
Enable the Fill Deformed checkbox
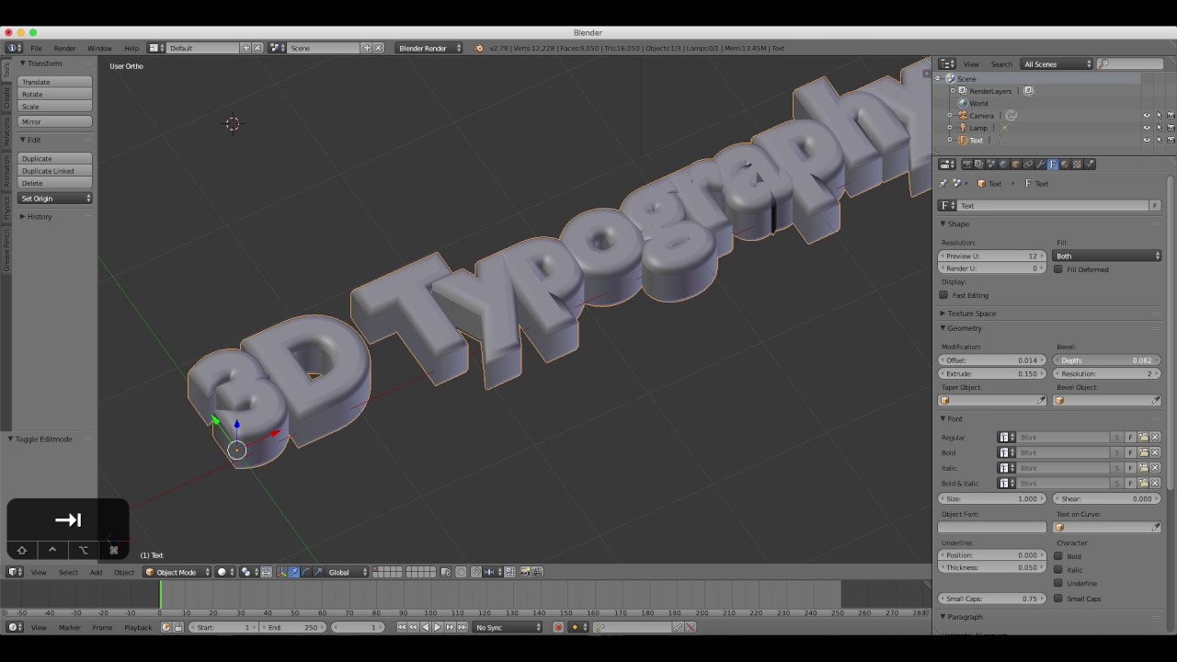pos(1058,269)
